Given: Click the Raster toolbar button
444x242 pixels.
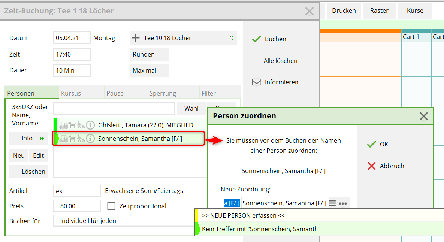Looking at the screenshot, I should [379, 11].
